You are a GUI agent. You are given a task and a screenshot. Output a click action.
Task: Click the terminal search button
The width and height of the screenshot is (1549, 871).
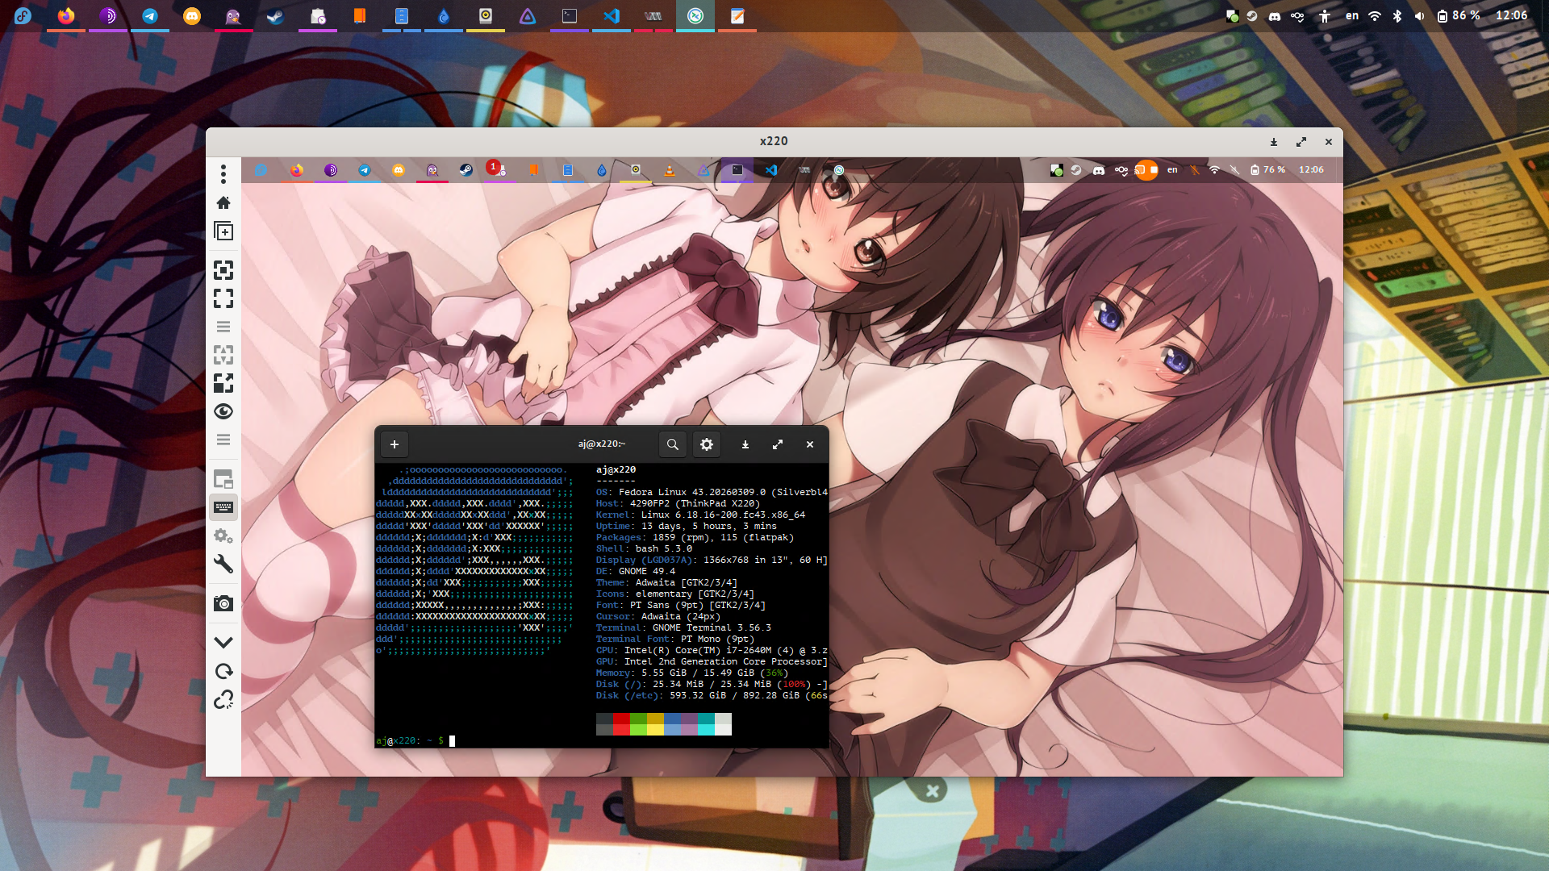pos(672,444)
